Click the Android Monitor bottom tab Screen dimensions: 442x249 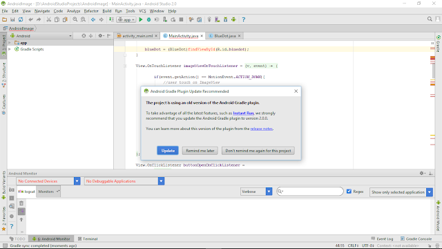(51, 239)
